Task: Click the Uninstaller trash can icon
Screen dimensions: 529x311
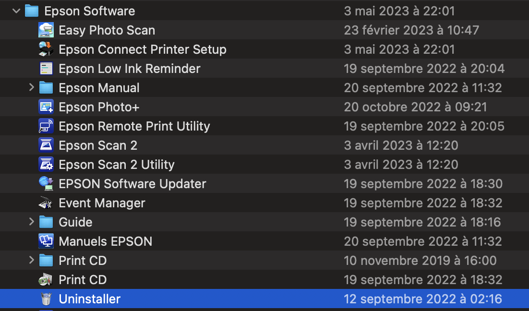Action: (46, 299)
